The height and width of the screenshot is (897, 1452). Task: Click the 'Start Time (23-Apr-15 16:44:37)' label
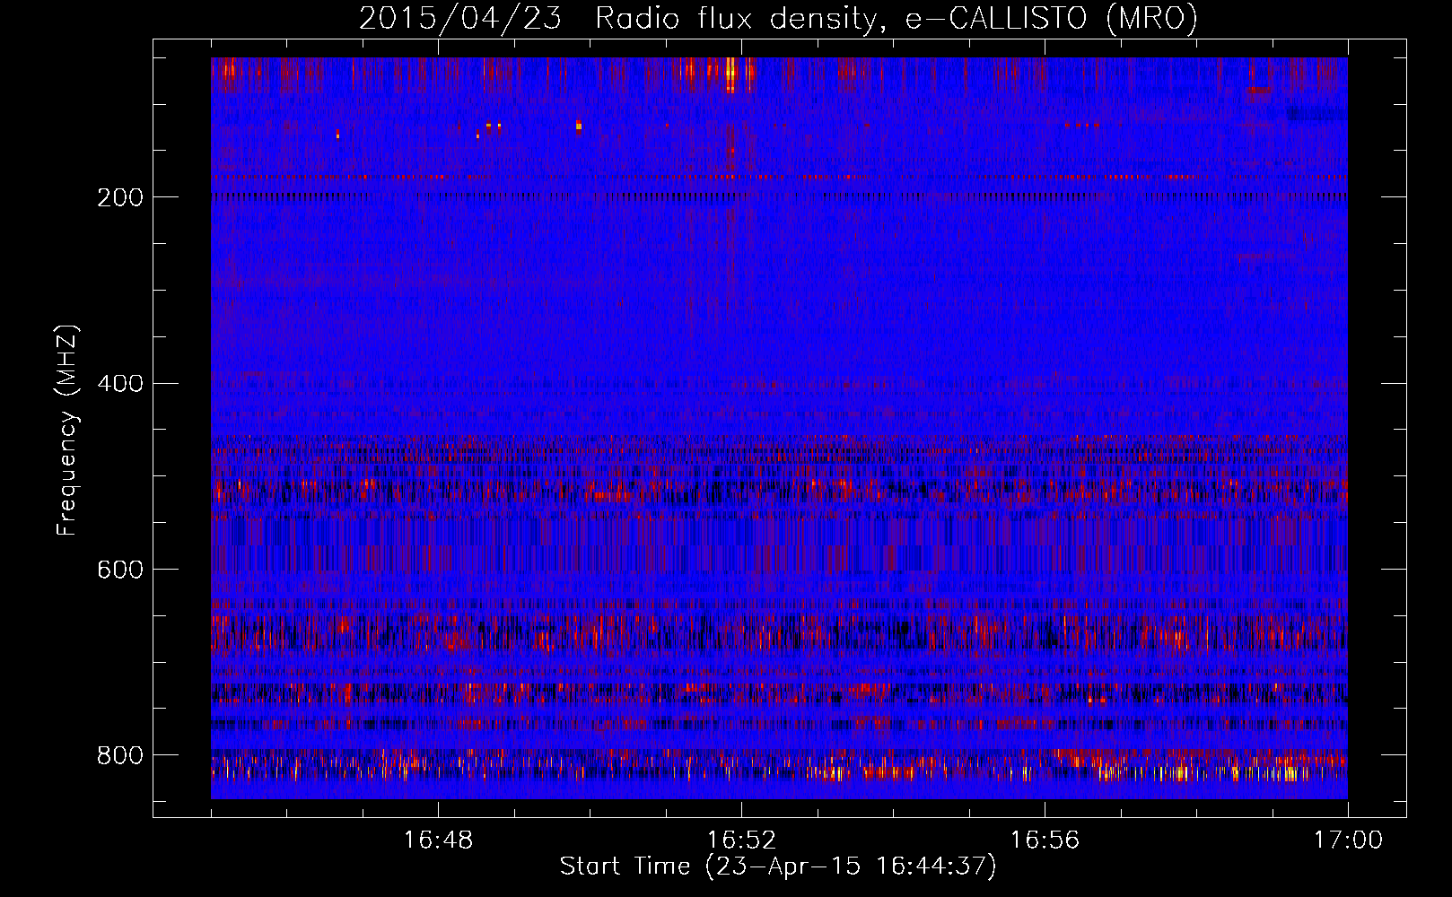[x=778, y=867]
